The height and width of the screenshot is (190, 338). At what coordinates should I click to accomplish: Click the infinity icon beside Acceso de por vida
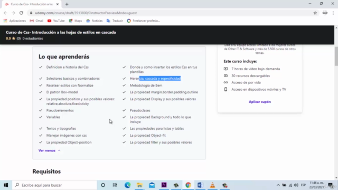[x=226, y=82]
